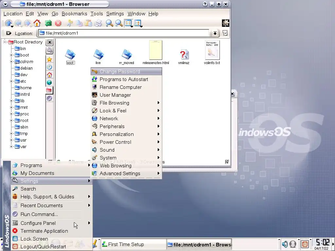The width and height of the screenshot is (335, 251).
Task: Open the sidebar wrench configure icon
Action: tap(49, 50)
